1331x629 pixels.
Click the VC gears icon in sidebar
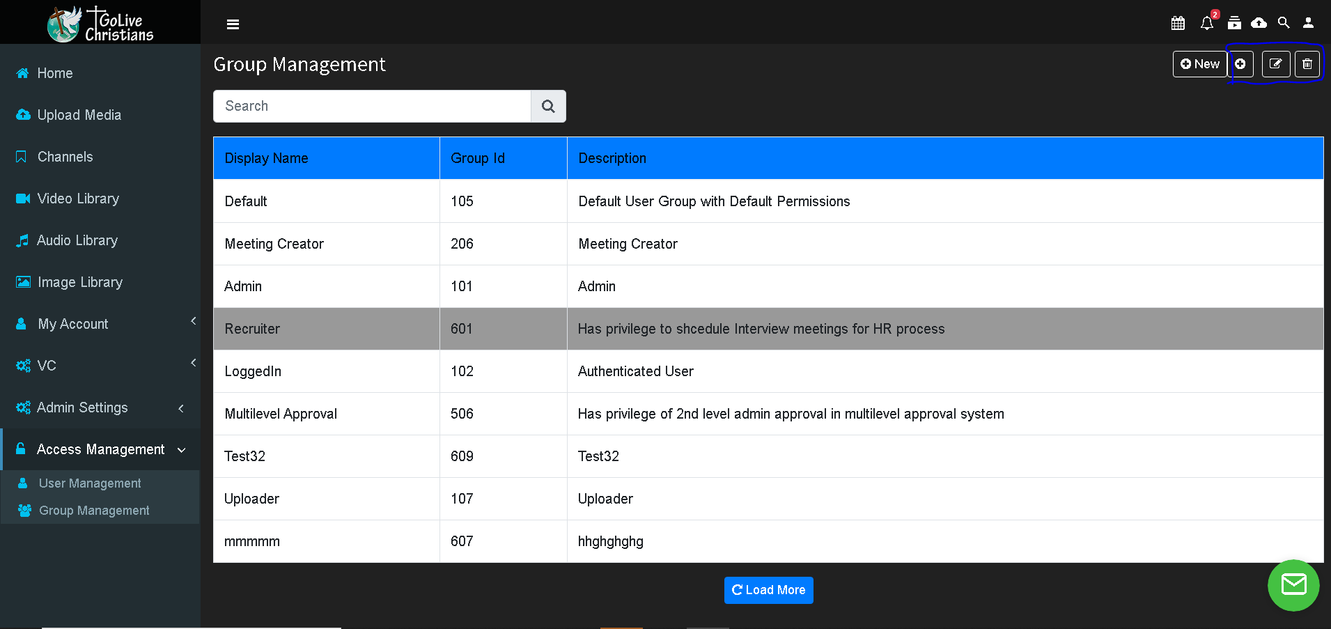coord(23,366)
